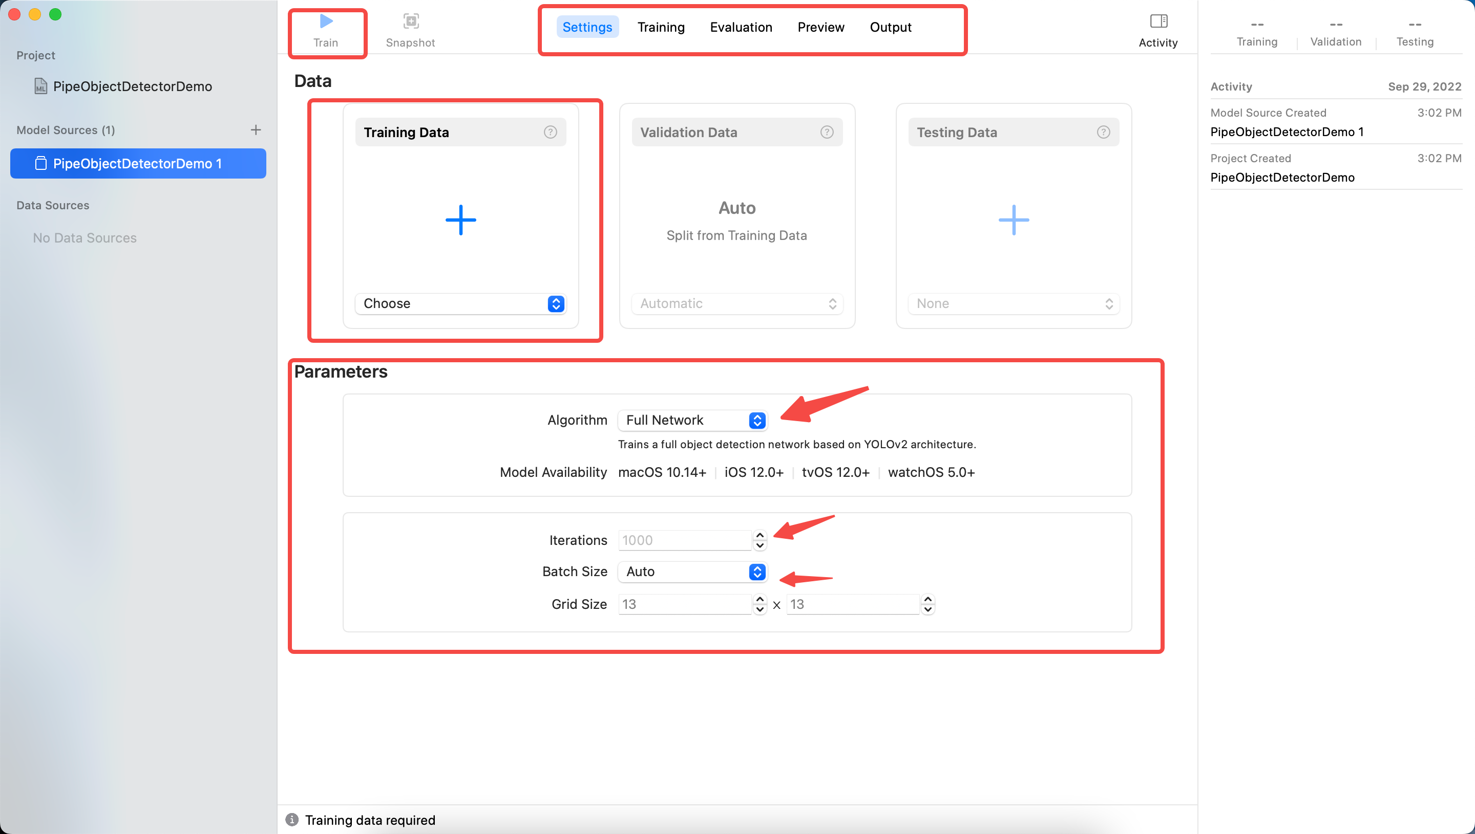Open the Algorithm Full Network dropdown

tap(692, 421)
